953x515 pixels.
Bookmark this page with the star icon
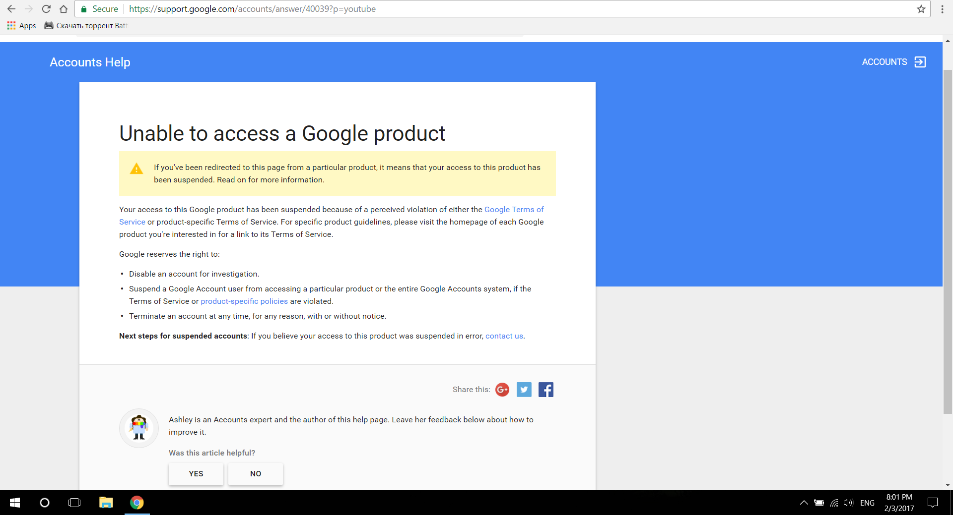[921, 9]
